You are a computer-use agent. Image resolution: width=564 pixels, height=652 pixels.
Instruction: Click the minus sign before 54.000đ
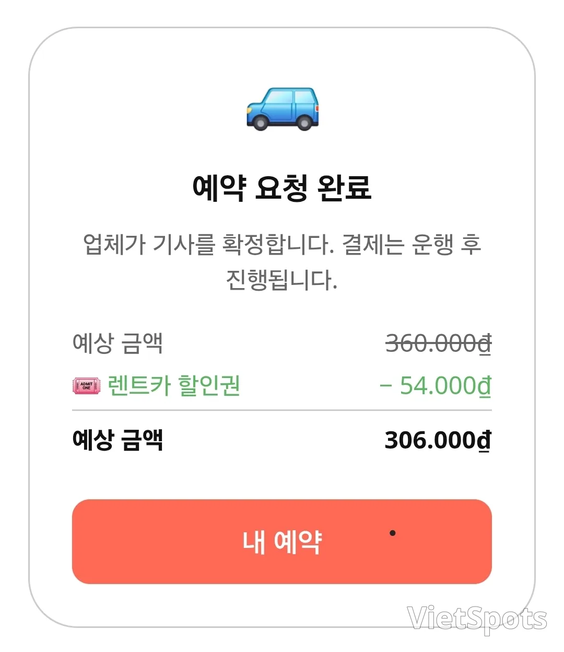coord(386,386)
